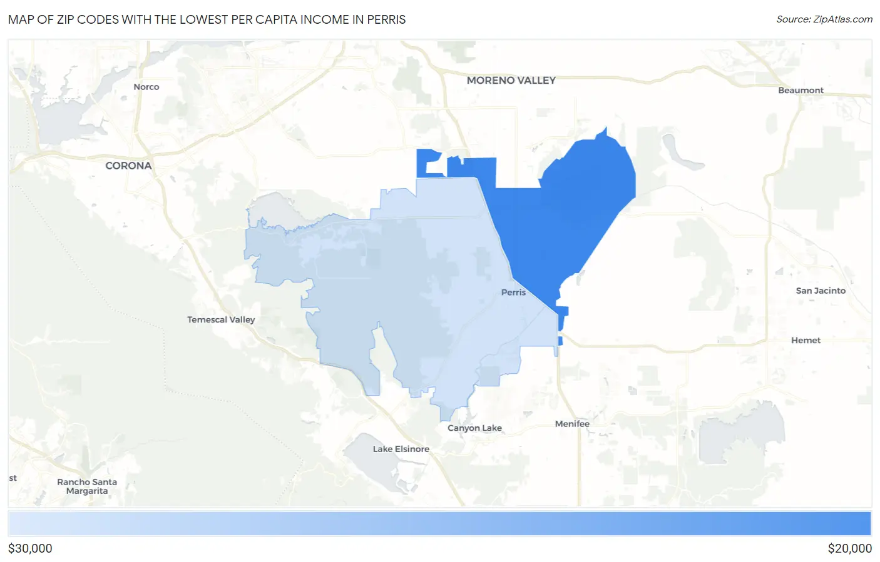Click the income gradient legend bar
Screen dimensions: 880x562
(x=439, y=524)
